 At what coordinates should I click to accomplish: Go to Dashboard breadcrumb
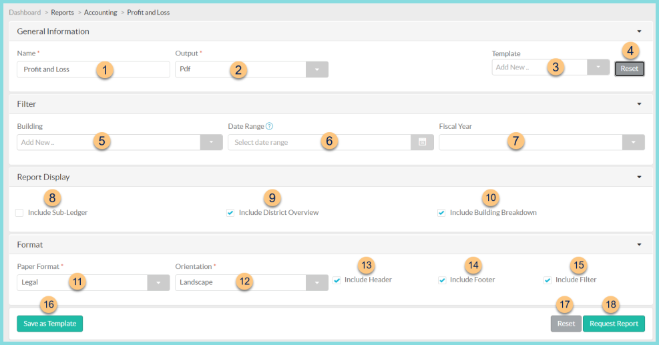[25, 13]
